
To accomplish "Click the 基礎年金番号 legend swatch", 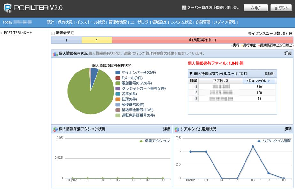I will point(118,110).
